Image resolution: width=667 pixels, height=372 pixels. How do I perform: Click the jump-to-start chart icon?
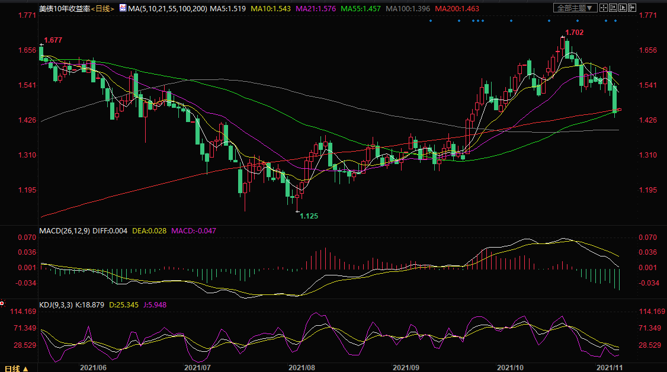[613, 8]
